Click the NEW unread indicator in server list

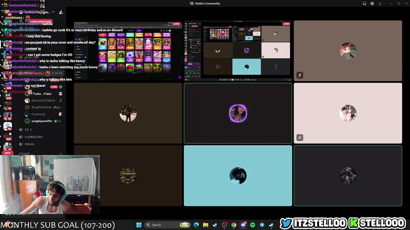[8, 153]
